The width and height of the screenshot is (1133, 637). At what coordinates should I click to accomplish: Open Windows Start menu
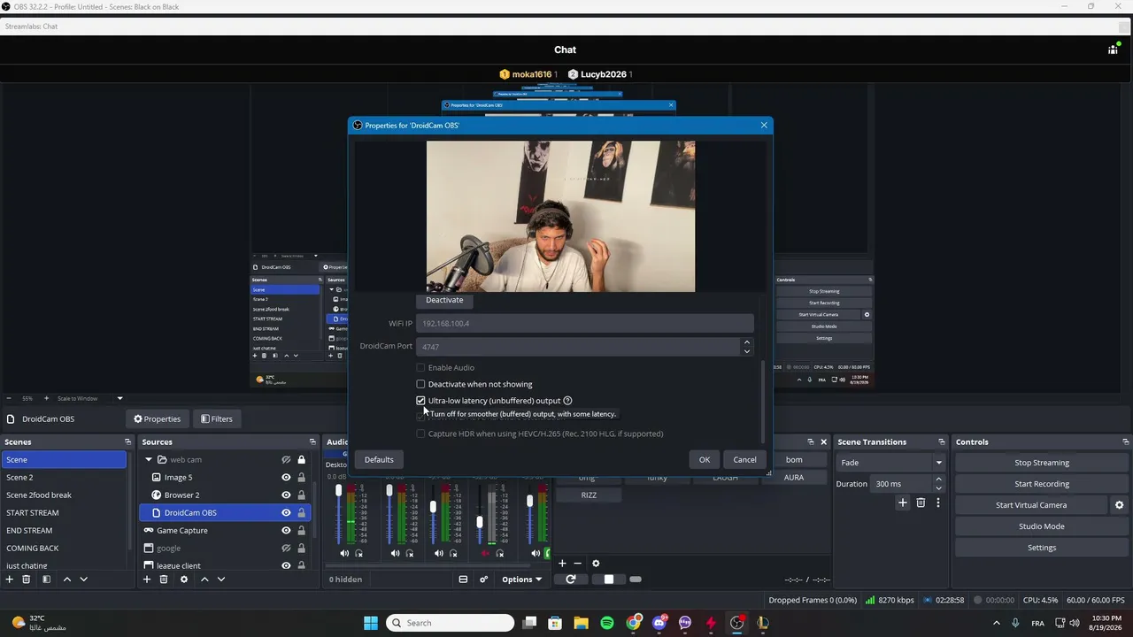click(370, 623)
